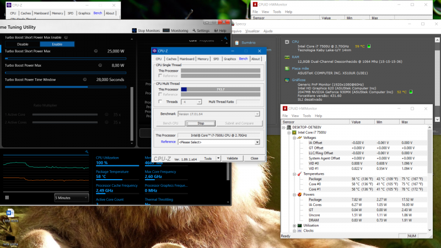Viewport: 441px width, 248px height.
Task: Open the Tools menu in front HWMonitor
Action: pos(307,116)
